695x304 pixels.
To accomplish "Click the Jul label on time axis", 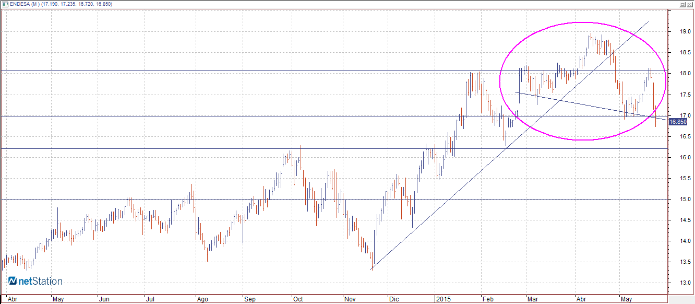I will (x=150, y=299).
